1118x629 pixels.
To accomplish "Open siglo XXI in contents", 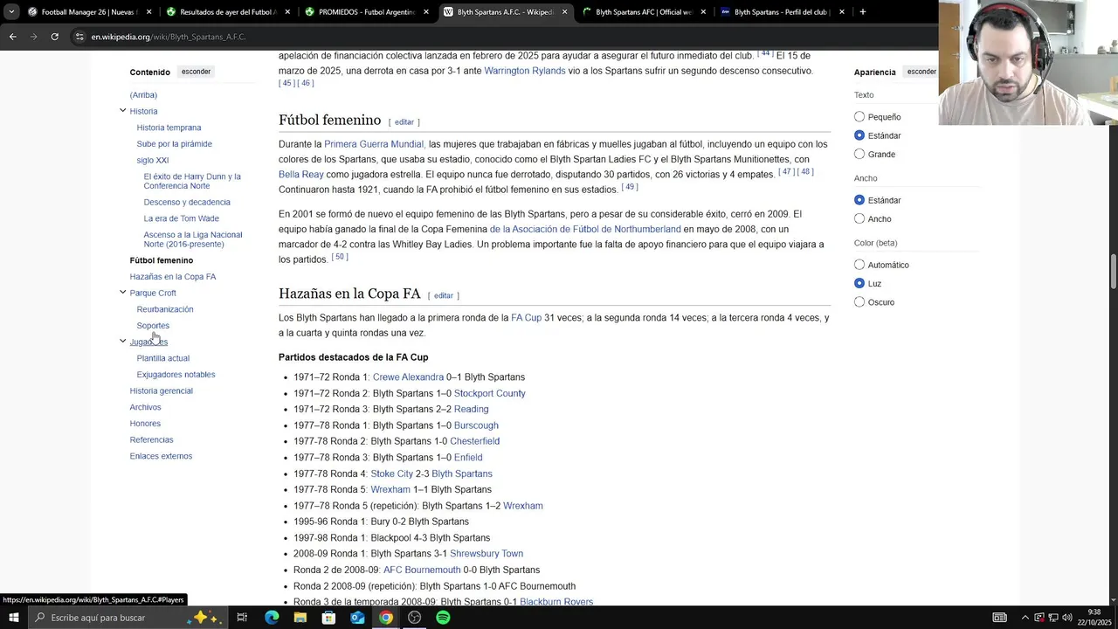I will tap(152, 160).
